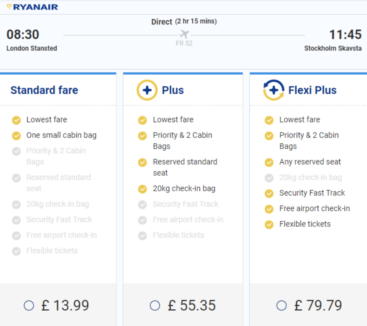Screen dimensions: 367x326
Task: Click greyed checkmark beside Standard fare Flexible tickets
Action: click(x=16, y=251)
